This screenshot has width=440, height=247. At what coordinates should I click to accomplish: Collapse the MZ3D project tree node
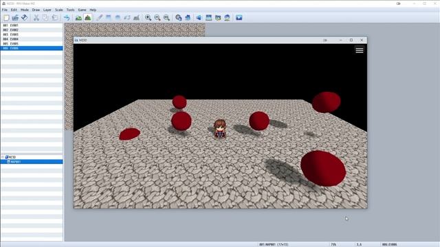click(3, 157)
